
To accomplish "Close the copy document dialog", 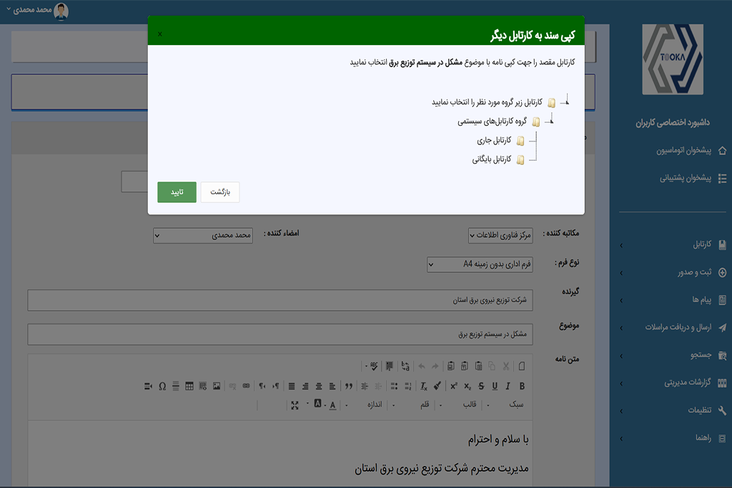I will [x=159, y=34].
